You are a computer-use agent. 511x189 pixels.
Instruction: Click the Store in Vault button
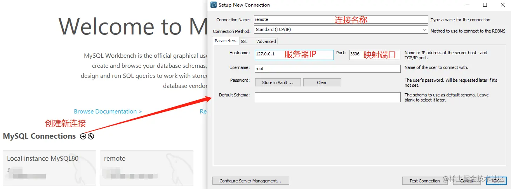pos(277,82)
